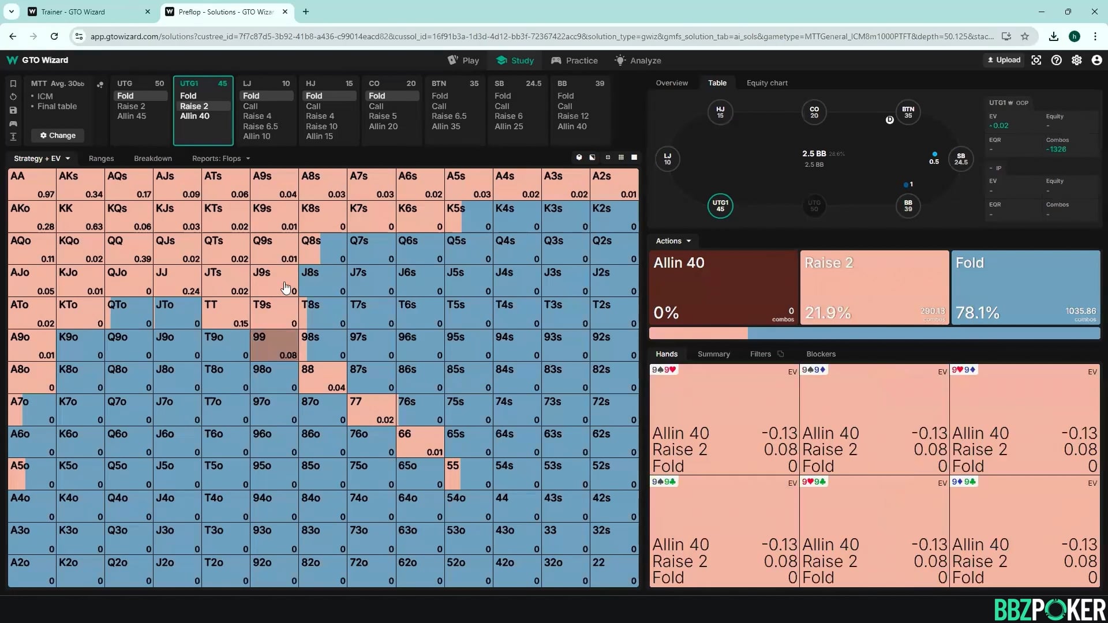Screen dimensions: 1108x623
Task: Click the gamepad icon in left sidebar
Action: (13, 123)
